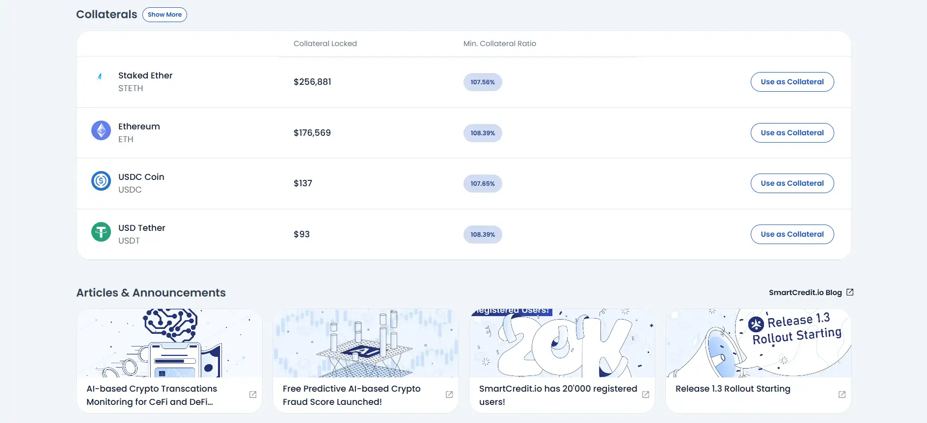This screenshot has width=927, height=423.
Task: Click the Ethereum coin icon
Action: (101, 130)
